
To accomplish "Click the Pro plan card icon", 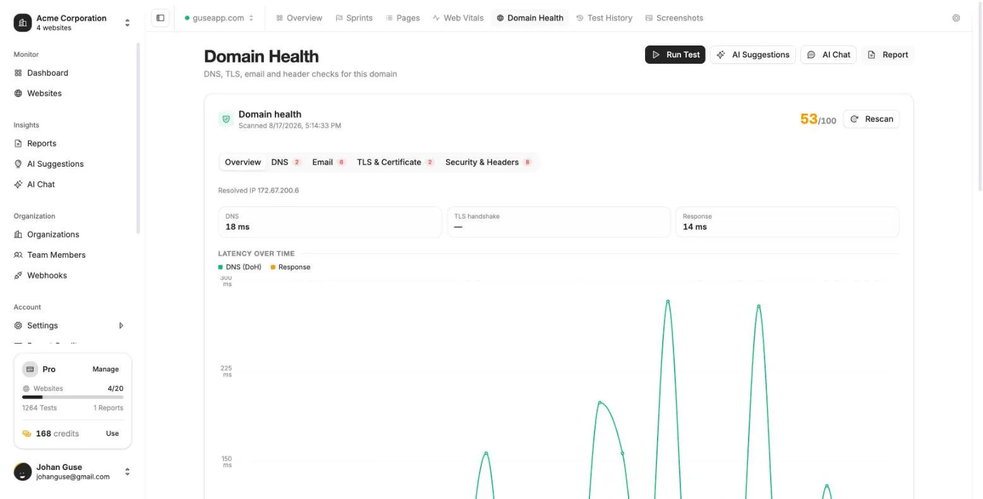I will click(30, 369).
